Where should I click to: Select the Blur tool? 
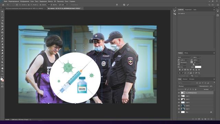[2, 50]
